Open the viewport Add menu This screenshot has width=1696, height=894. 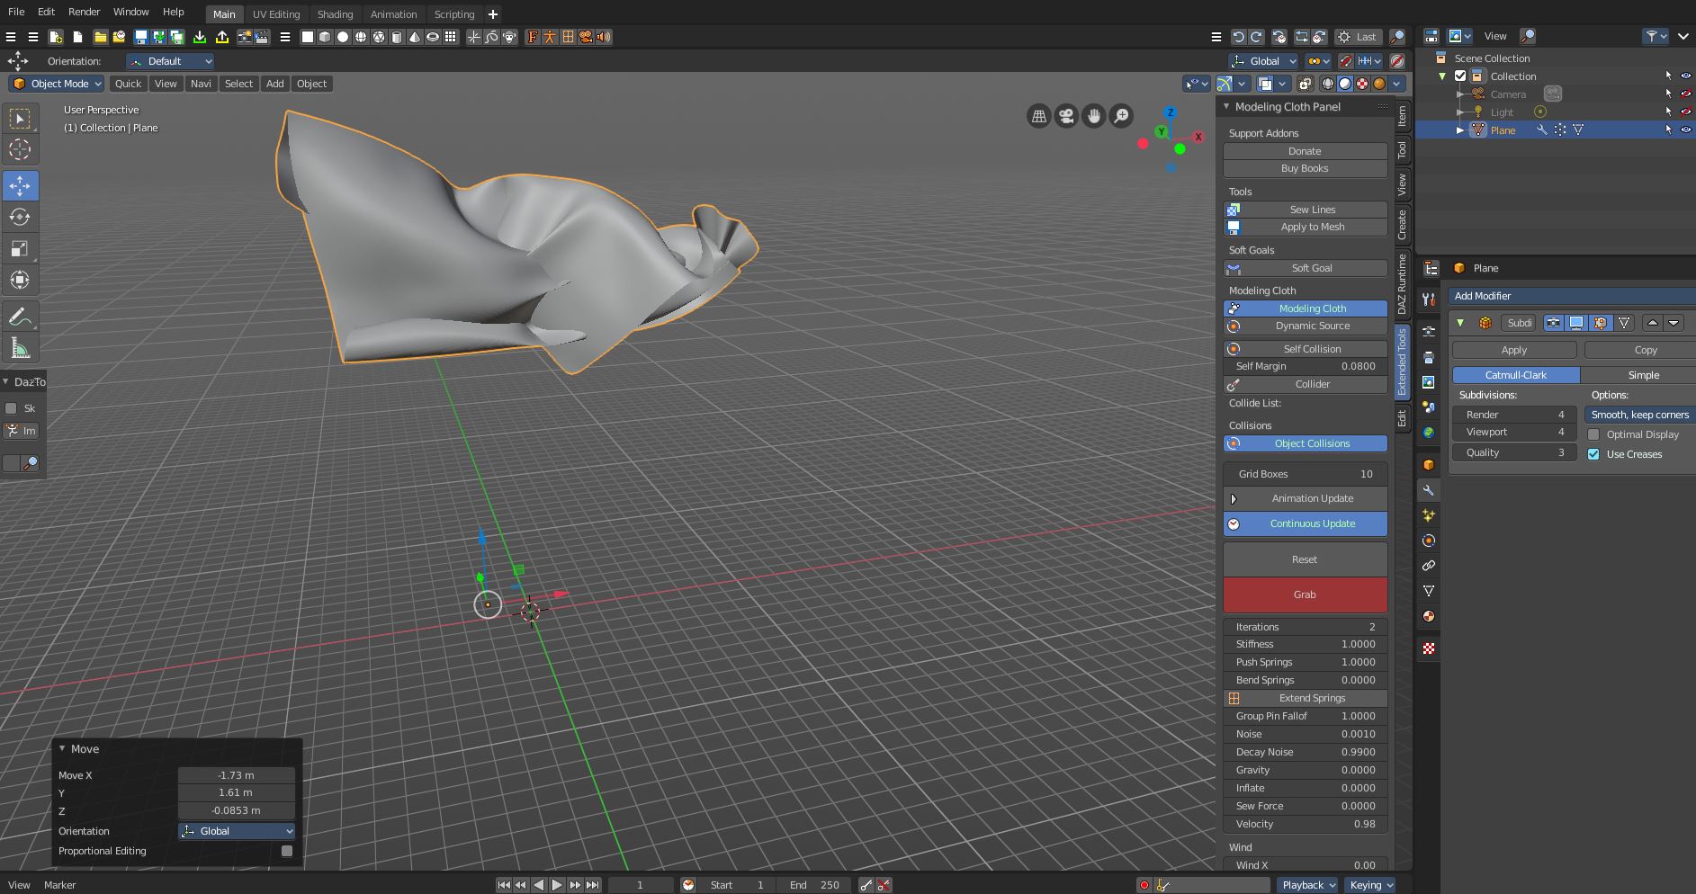(274, 84)
